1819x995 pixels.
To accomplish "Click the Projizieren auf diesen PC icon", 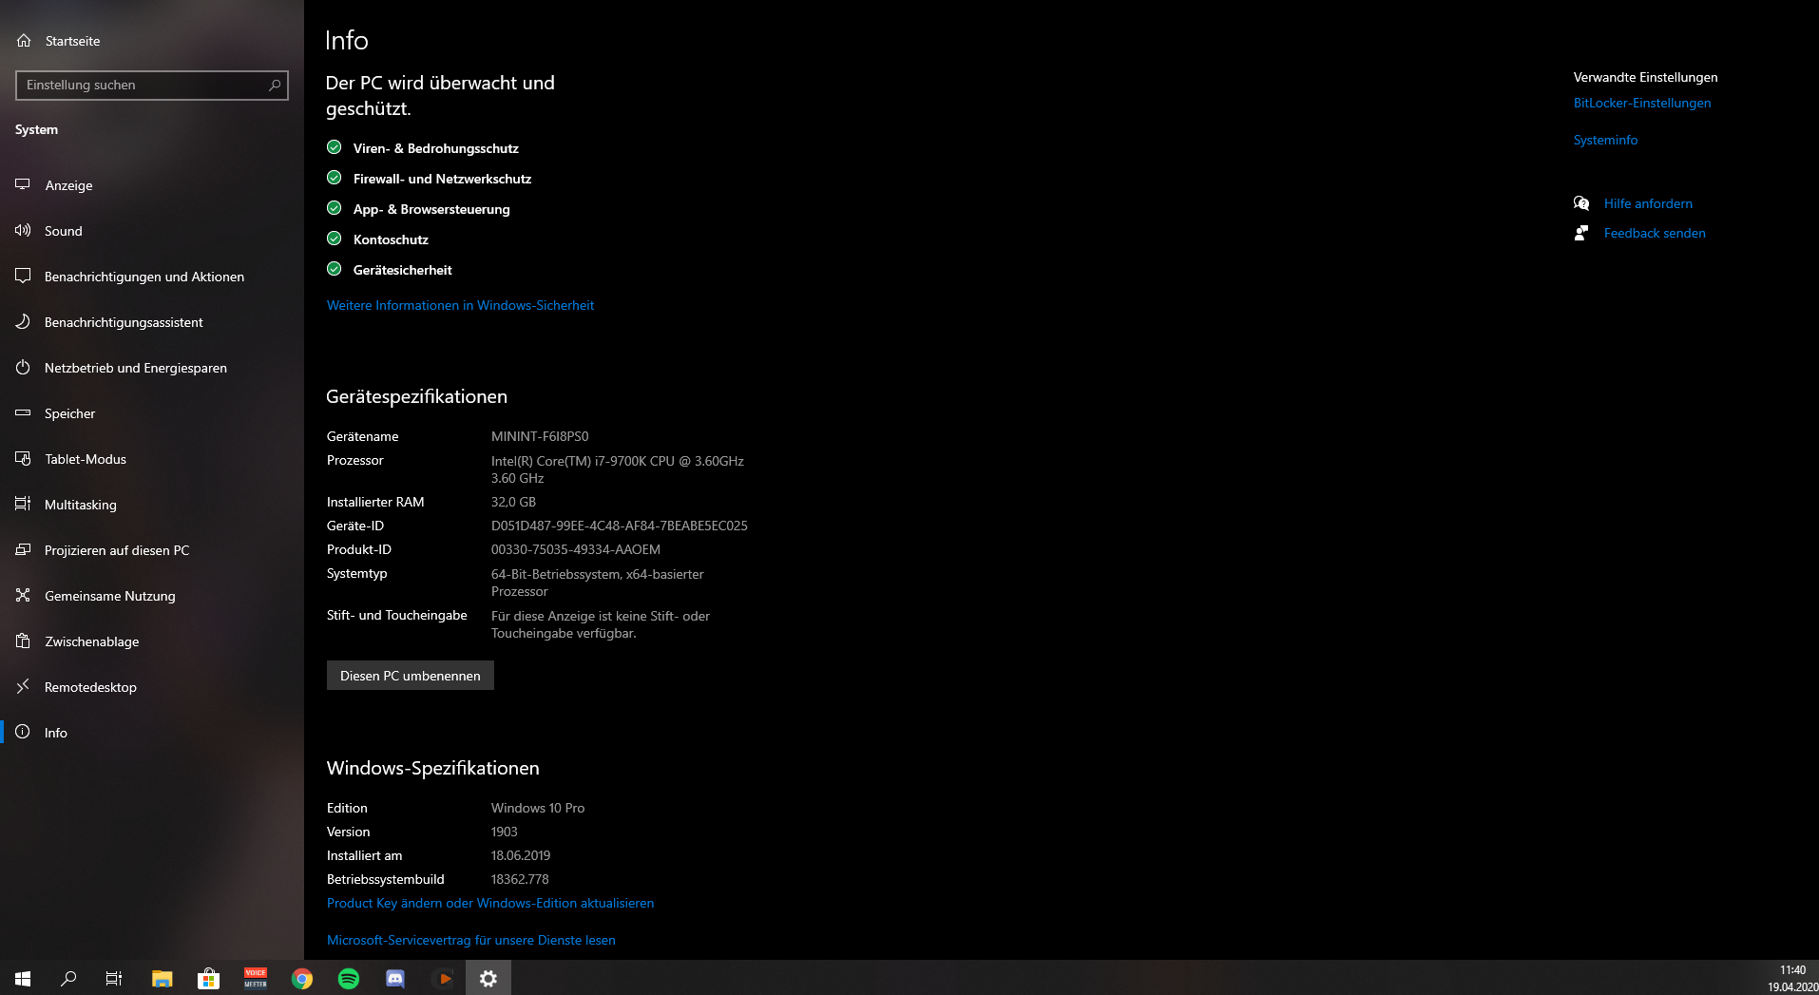I will 23,549.
